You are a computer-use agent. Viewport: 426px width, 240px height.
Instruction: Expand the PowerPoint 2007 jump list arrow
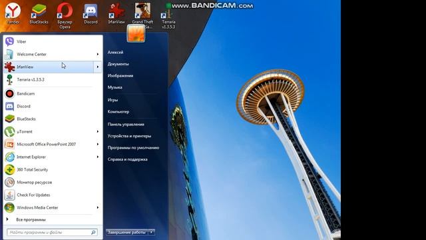click(98, 144)
